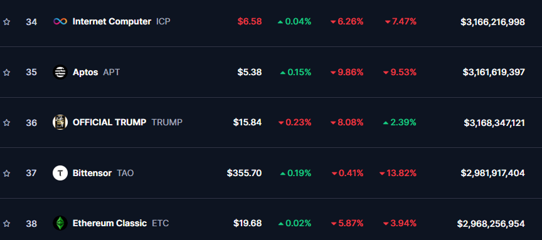Add Bittensor to watchlist via star
This screenshot has width=542, height=240.
pyautogui.click(x=6, y=173)
